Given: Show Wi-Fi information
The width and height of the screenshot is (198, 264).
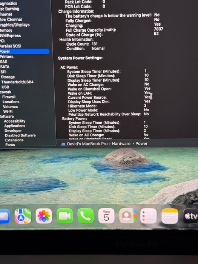Looking at the screenshot, I should coord(8,112).
